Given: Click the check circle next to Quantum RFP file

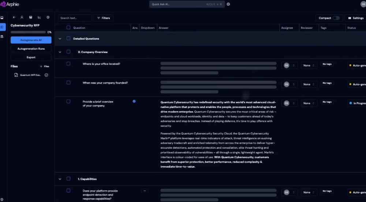Looking at the screenshot, I should (x=46, y=75).
